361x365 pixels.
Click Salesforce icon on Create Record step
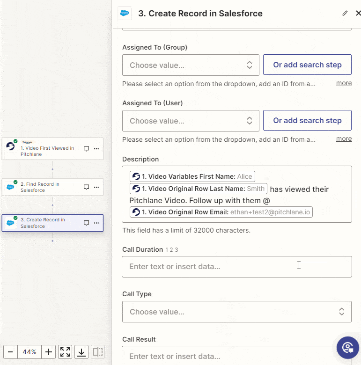[10, 223]
